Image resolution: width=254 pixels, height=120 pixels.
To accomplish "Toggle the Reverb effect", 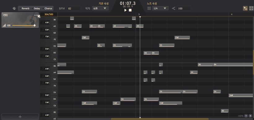I will coord(24,8).
